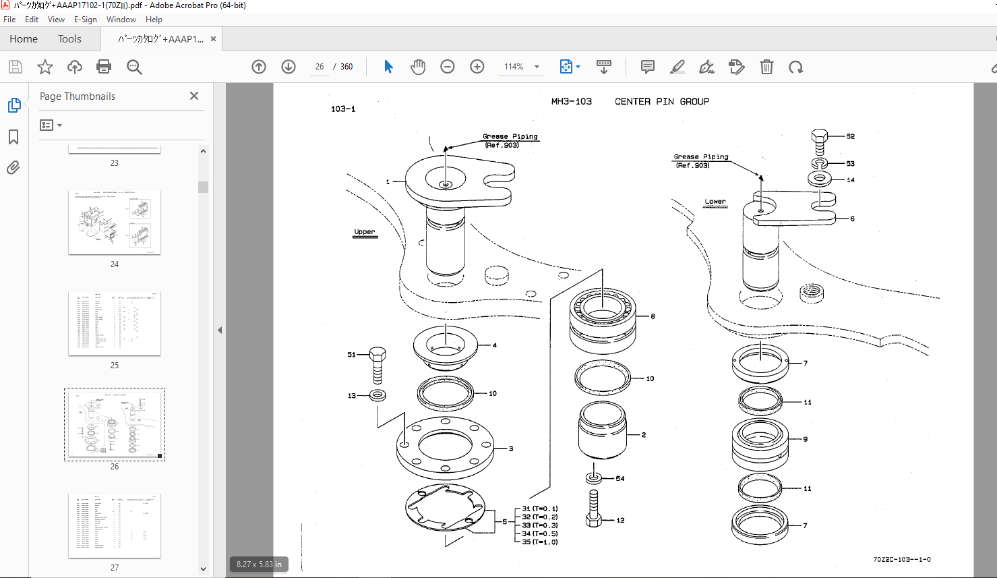Select the Highlight text pen tool
Viewport: 997px width, 578px height.
[677, 67]
